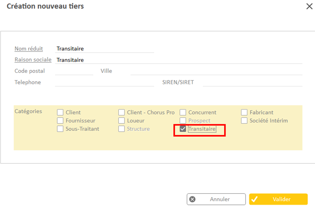Select the Ville input field
The image size is (315, 207).
coord(216,71)
